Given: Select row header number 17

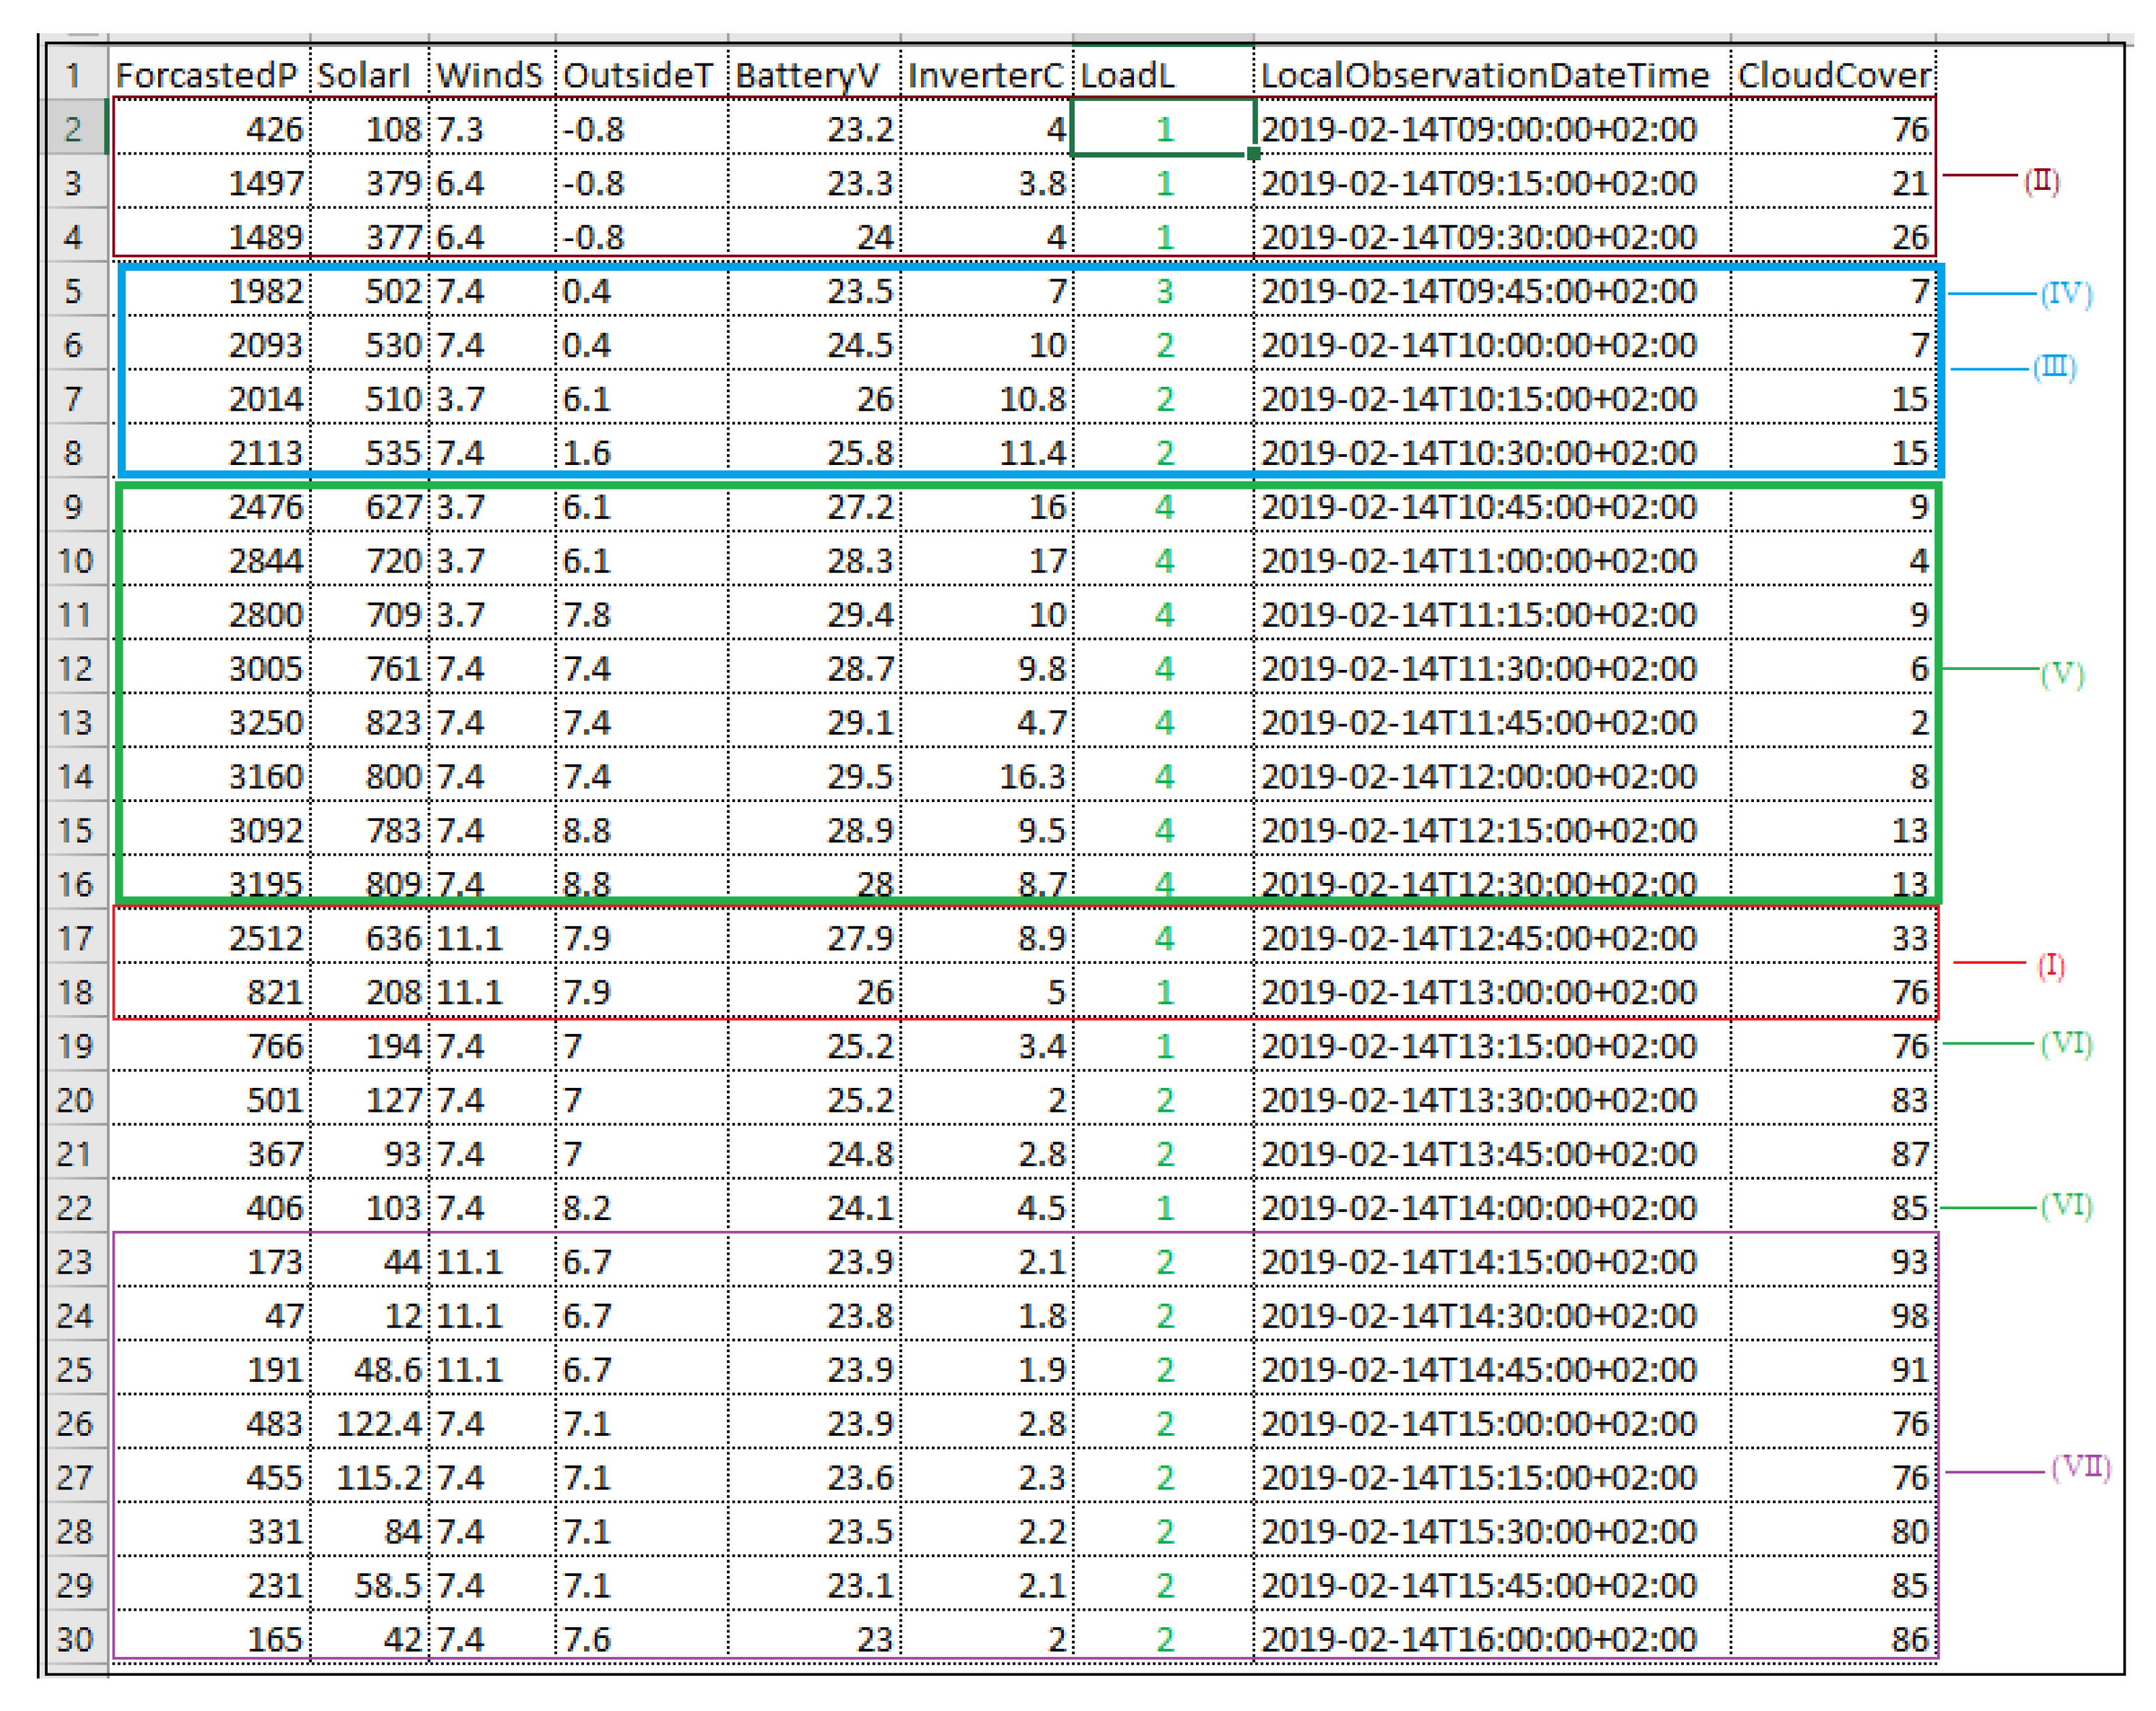Looking at the screenshot, I should 76,938.
